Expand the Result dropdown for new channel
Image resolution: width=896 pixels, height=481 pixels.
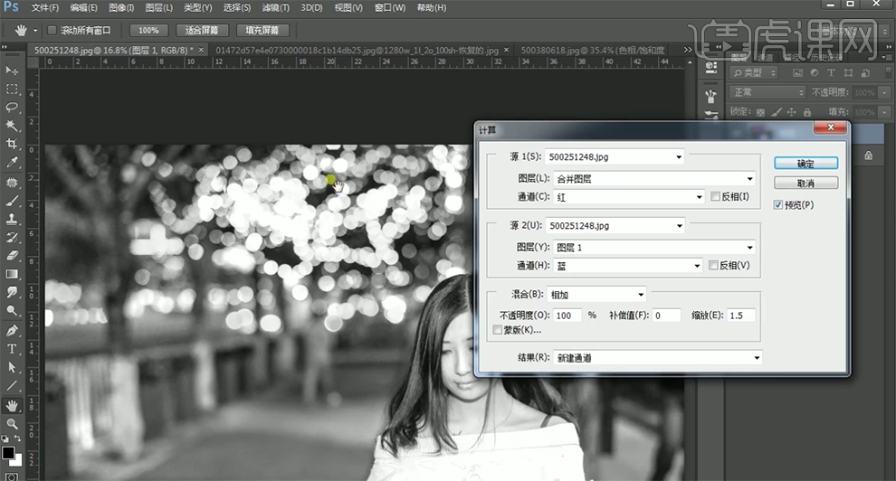click(x=657, y=358)
